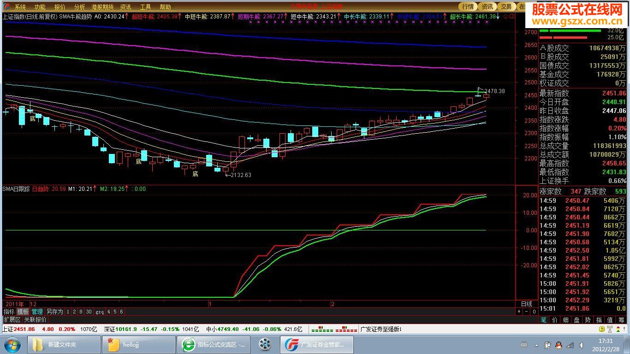Click the antenna connection icon in status bar
The width and height of the screenshot is (630, 354).
611,329
